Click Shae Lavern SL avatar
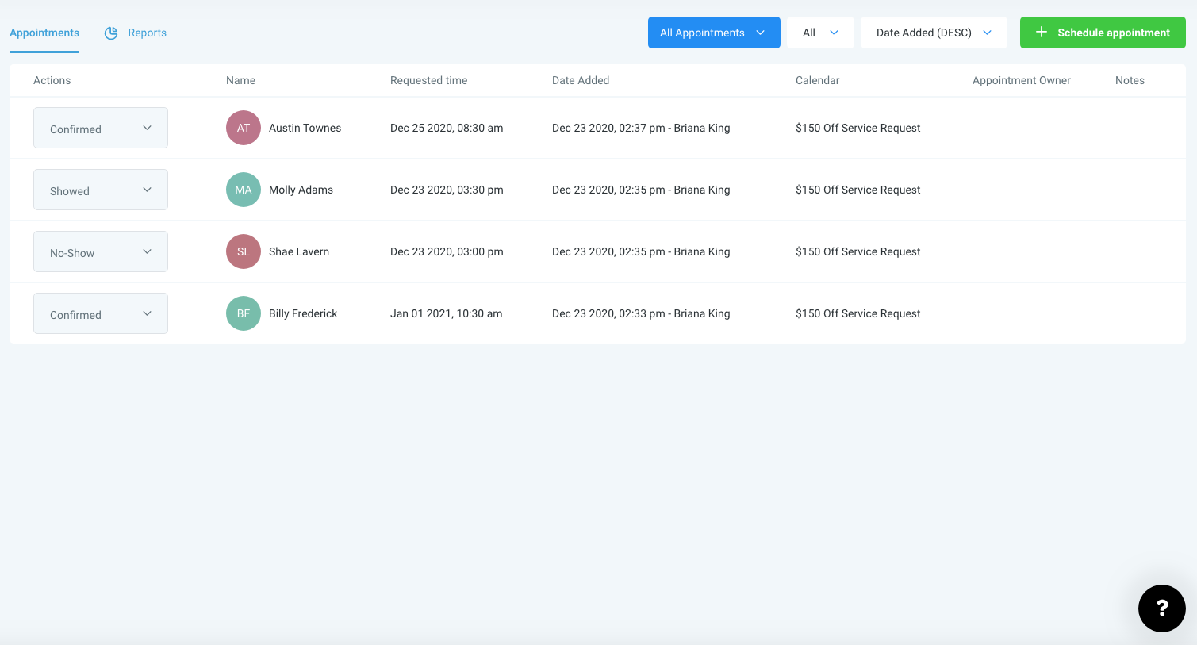The width and height of the screenshot is (1197, 645). (244, 251)
